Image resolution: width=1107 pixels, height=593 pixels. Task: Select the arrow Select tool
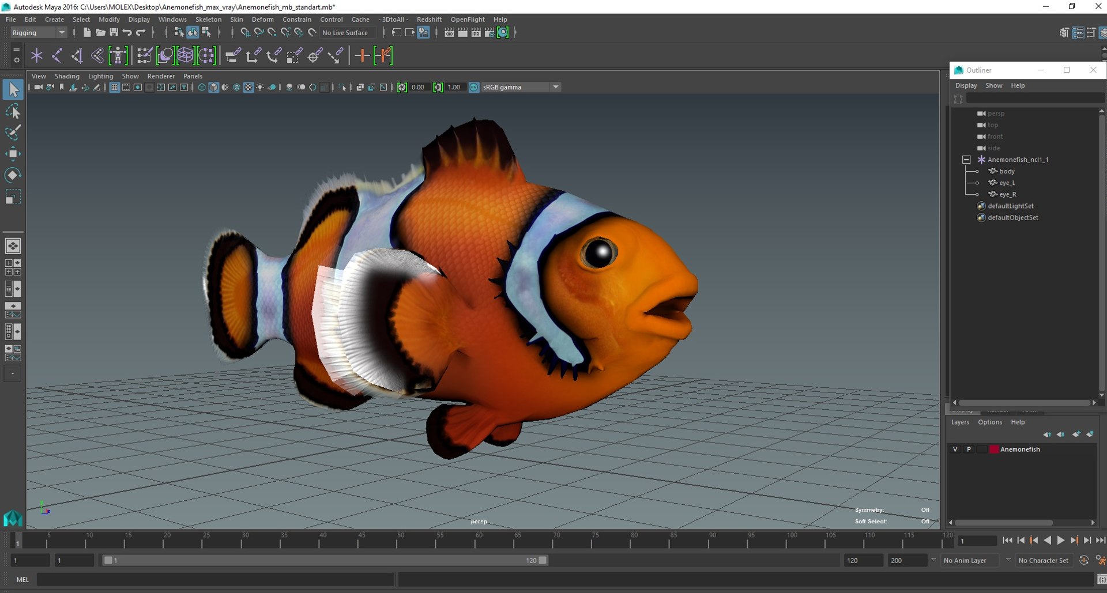point(13,89)
